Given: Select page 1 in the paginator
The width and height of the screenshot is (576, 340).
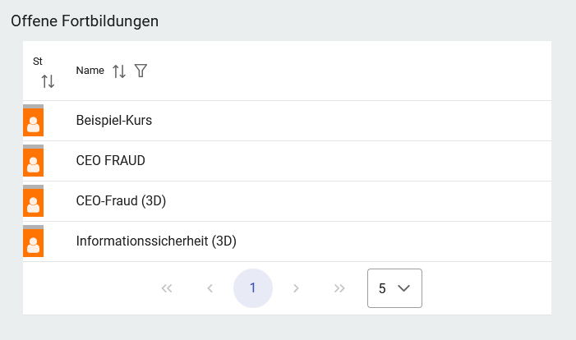Looking at the screenshot, I should tap(253, 288).
